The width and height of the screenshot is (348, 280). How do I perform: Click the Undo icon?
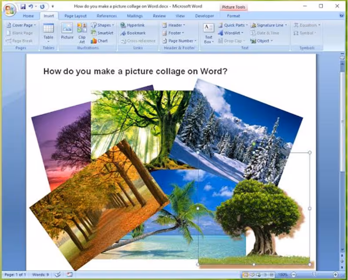pos(31,7)
